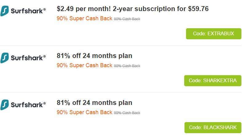Open the 81% off title above SHARKEXTRA code
The height and width of the screenshot is (135, 242).
[x=94, y=56]
